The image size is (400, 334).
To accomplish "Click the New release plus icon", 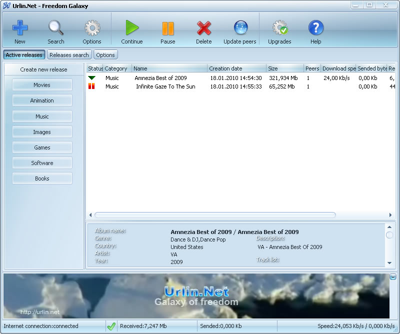I will 20,27.
